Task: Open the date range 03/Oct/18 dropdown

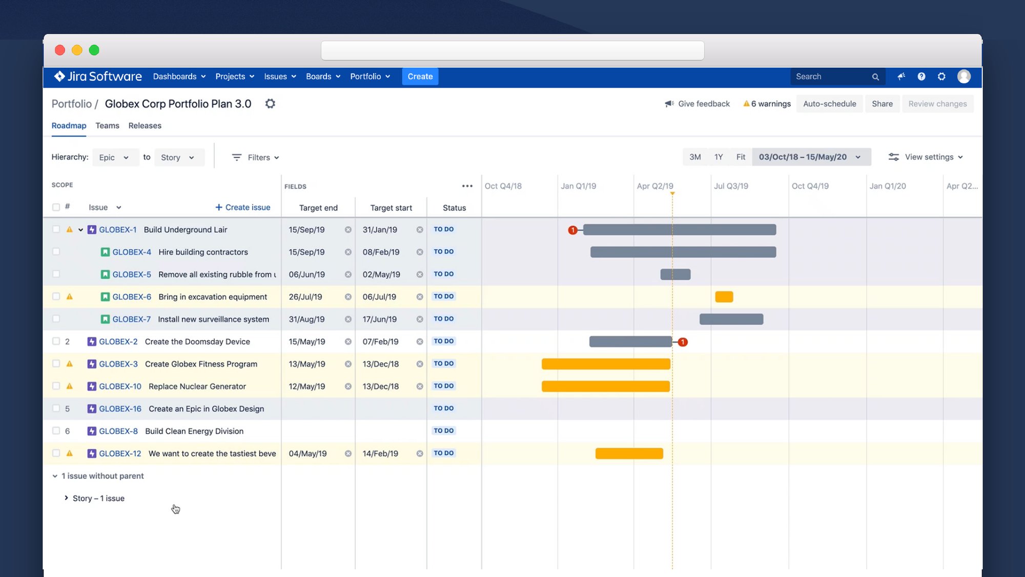Action: [x=811, y=157]
